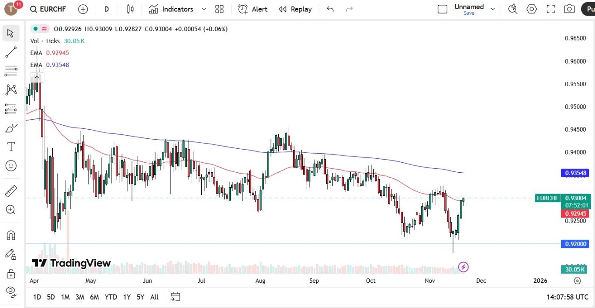Select the Brush drawing tool
This screenshot has height=308, width=595.
[11, 128]
